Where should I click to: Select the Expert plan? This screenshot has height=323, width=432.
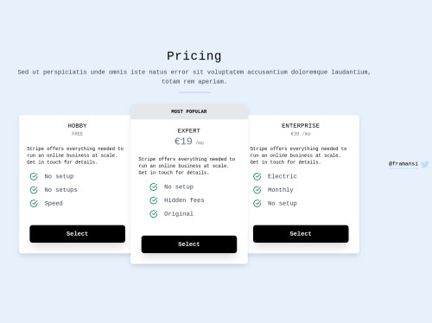tap(189, 244)
